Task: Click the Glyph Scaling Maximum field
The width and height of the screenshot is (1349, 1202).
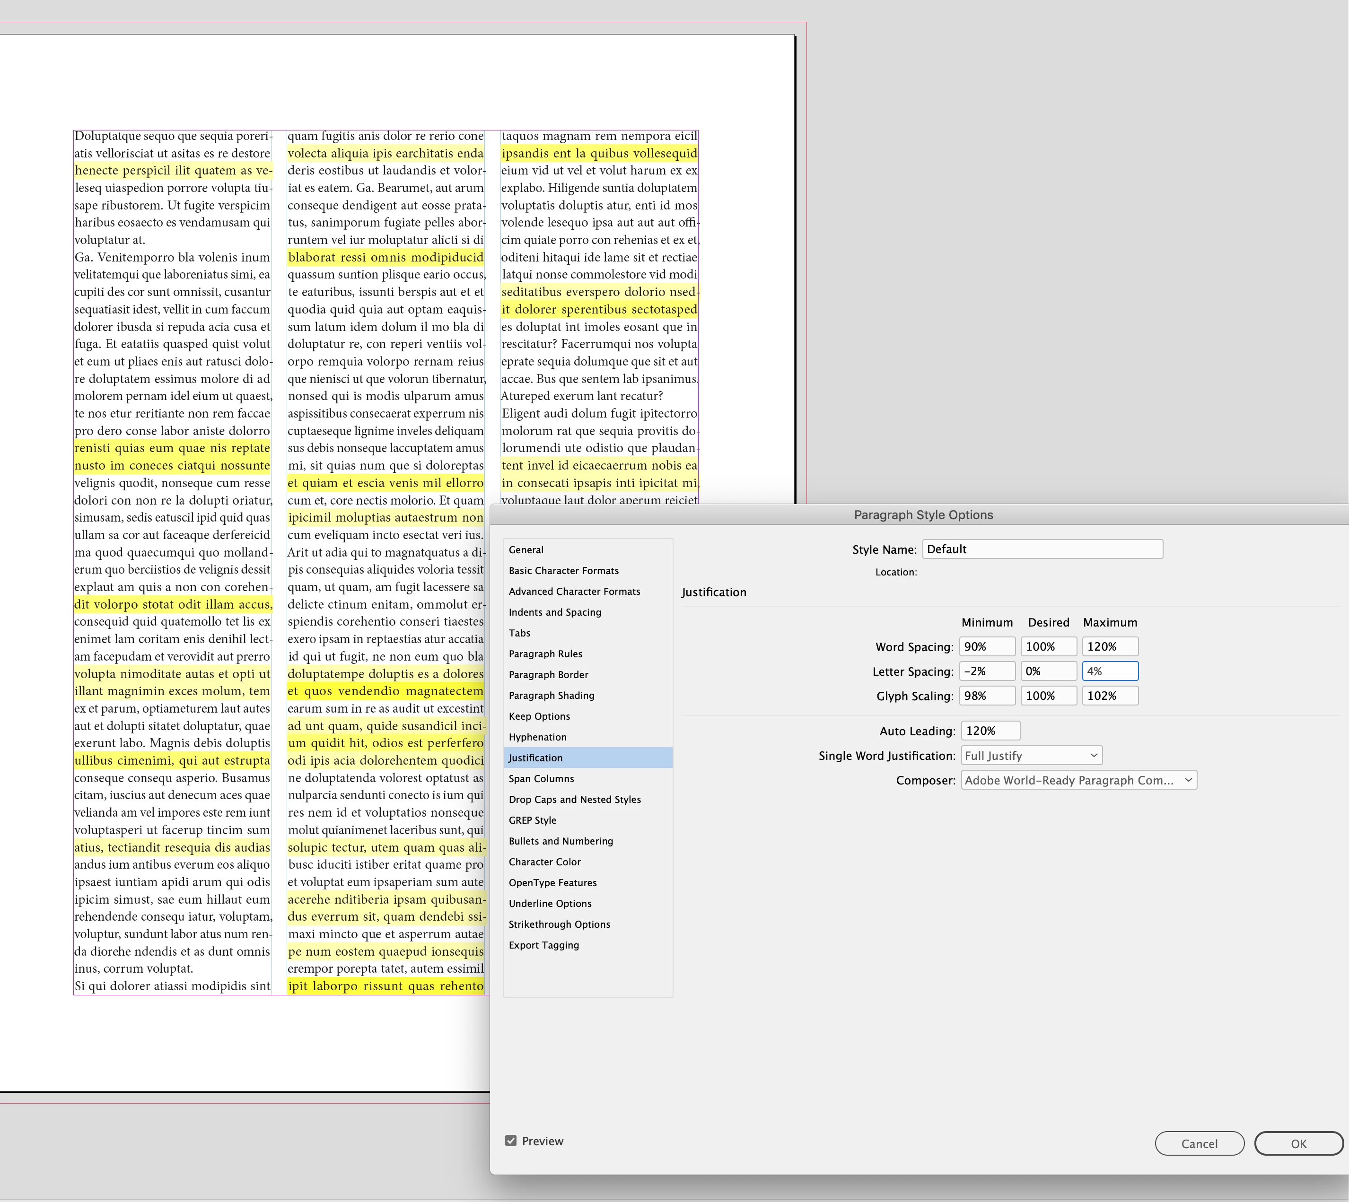Action: [1110, 696]
